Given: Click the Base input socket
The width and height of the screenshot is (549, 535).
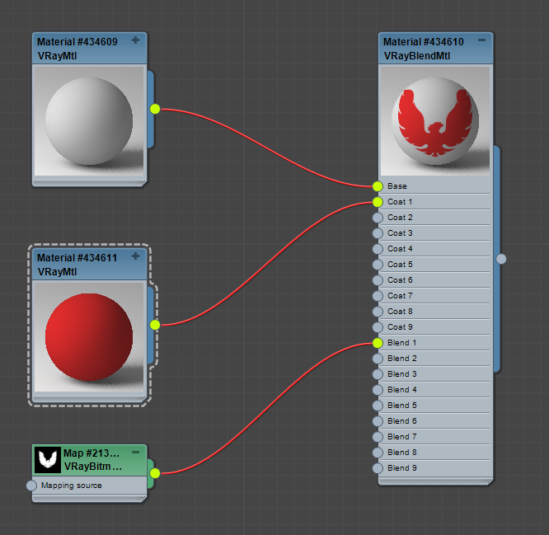Looking at the screenshot, I should [x=378, y=186].
